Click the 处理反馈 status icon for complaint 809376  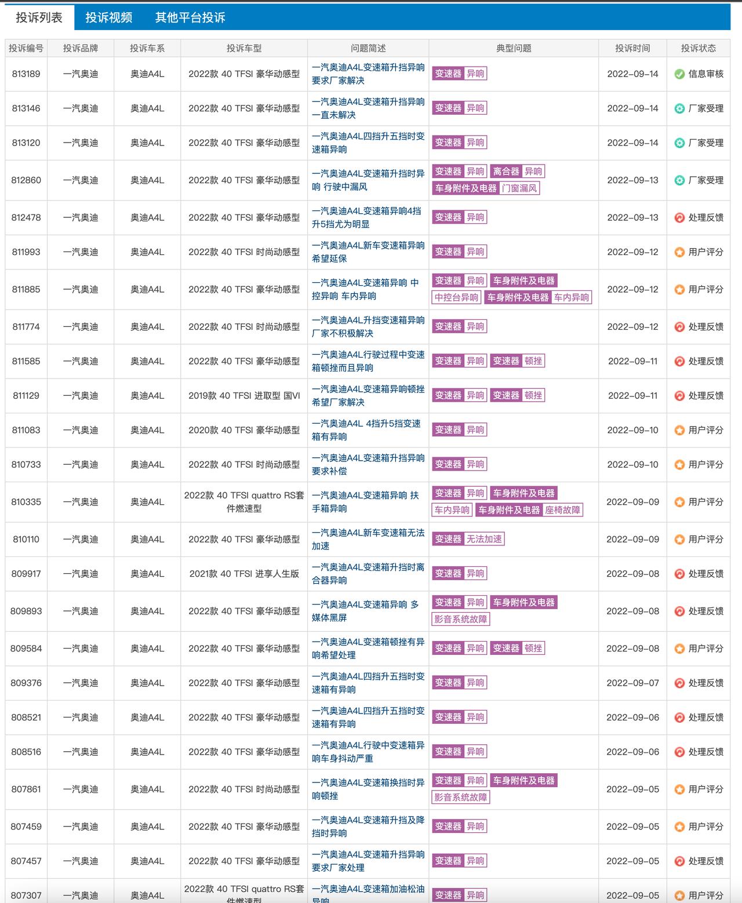coord(680,683)
